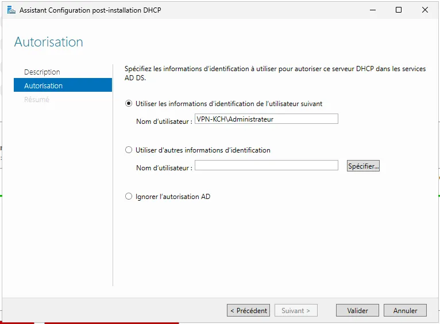Maximize the DHCP post-installation wizard window

pos(399,10)
